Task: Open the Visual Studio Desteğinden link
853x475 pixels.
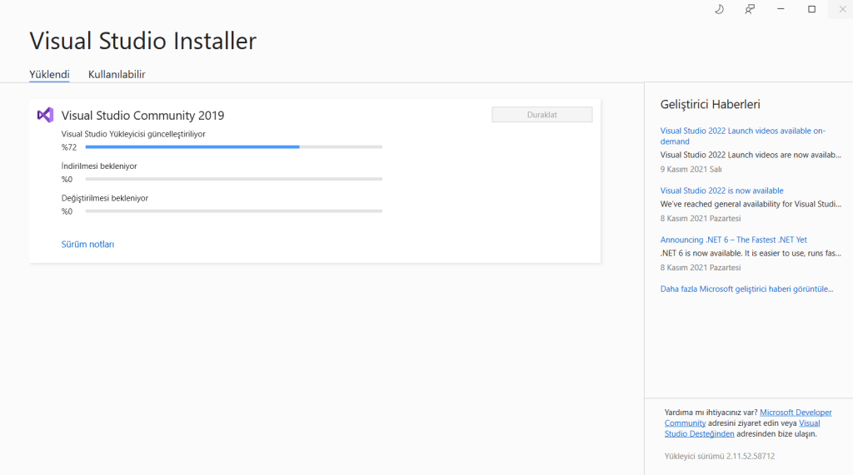Action: click(700, 433)
